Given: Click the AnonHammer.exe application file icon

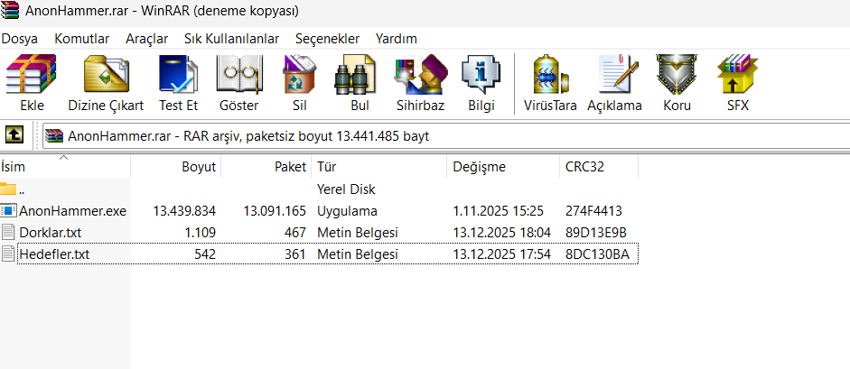Looking at the screenshot, I should pyautogui.click(x=9, y=210).
